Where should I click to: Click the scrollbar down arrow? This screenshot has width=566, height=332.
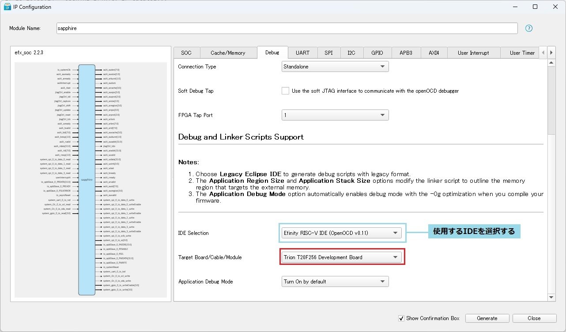551,298
